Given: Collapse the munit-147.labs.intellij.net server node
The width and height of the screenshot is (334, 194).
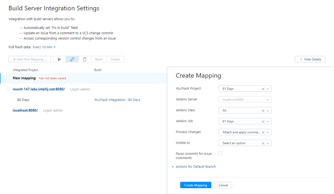Looking at the screenshot, I should point(10,89).
